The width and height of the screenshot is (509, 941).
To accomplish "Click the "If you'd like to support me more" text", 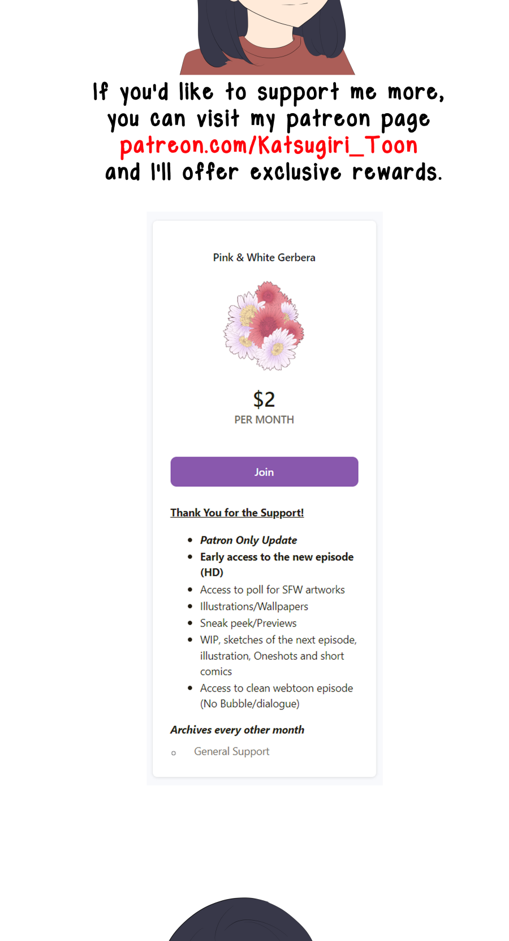I will point(269,92).
